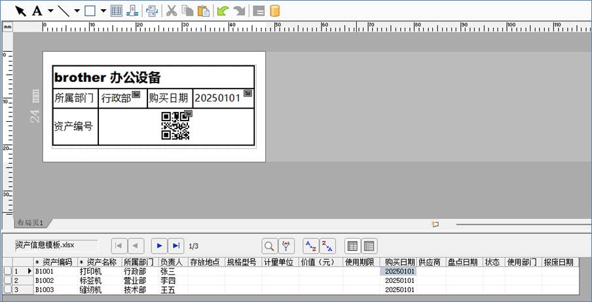Click the rotate label orientation icon
The height and width of the screenshot is (302, 592).
pos(152,11)
